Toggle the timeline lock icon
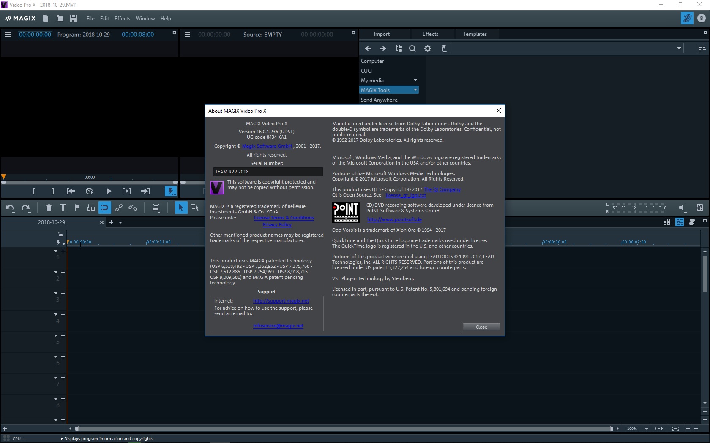The image size is (710, 443). click(60, 234)
